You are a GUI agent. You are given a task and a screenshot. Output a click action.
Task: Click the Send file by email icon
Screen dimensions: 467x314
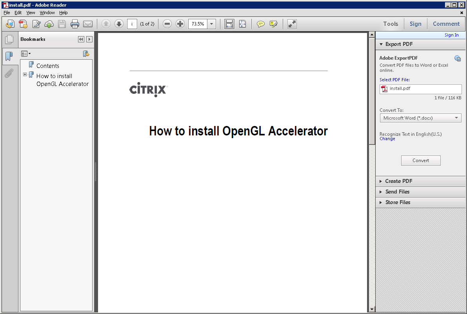(x=88, y=24)
